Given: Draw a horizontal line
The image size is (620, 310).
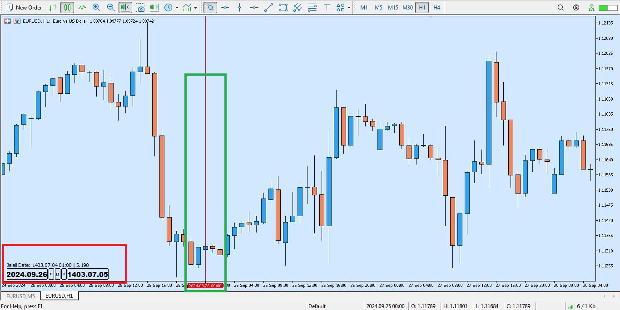Looking at the screenshot, I should [254, 7].
